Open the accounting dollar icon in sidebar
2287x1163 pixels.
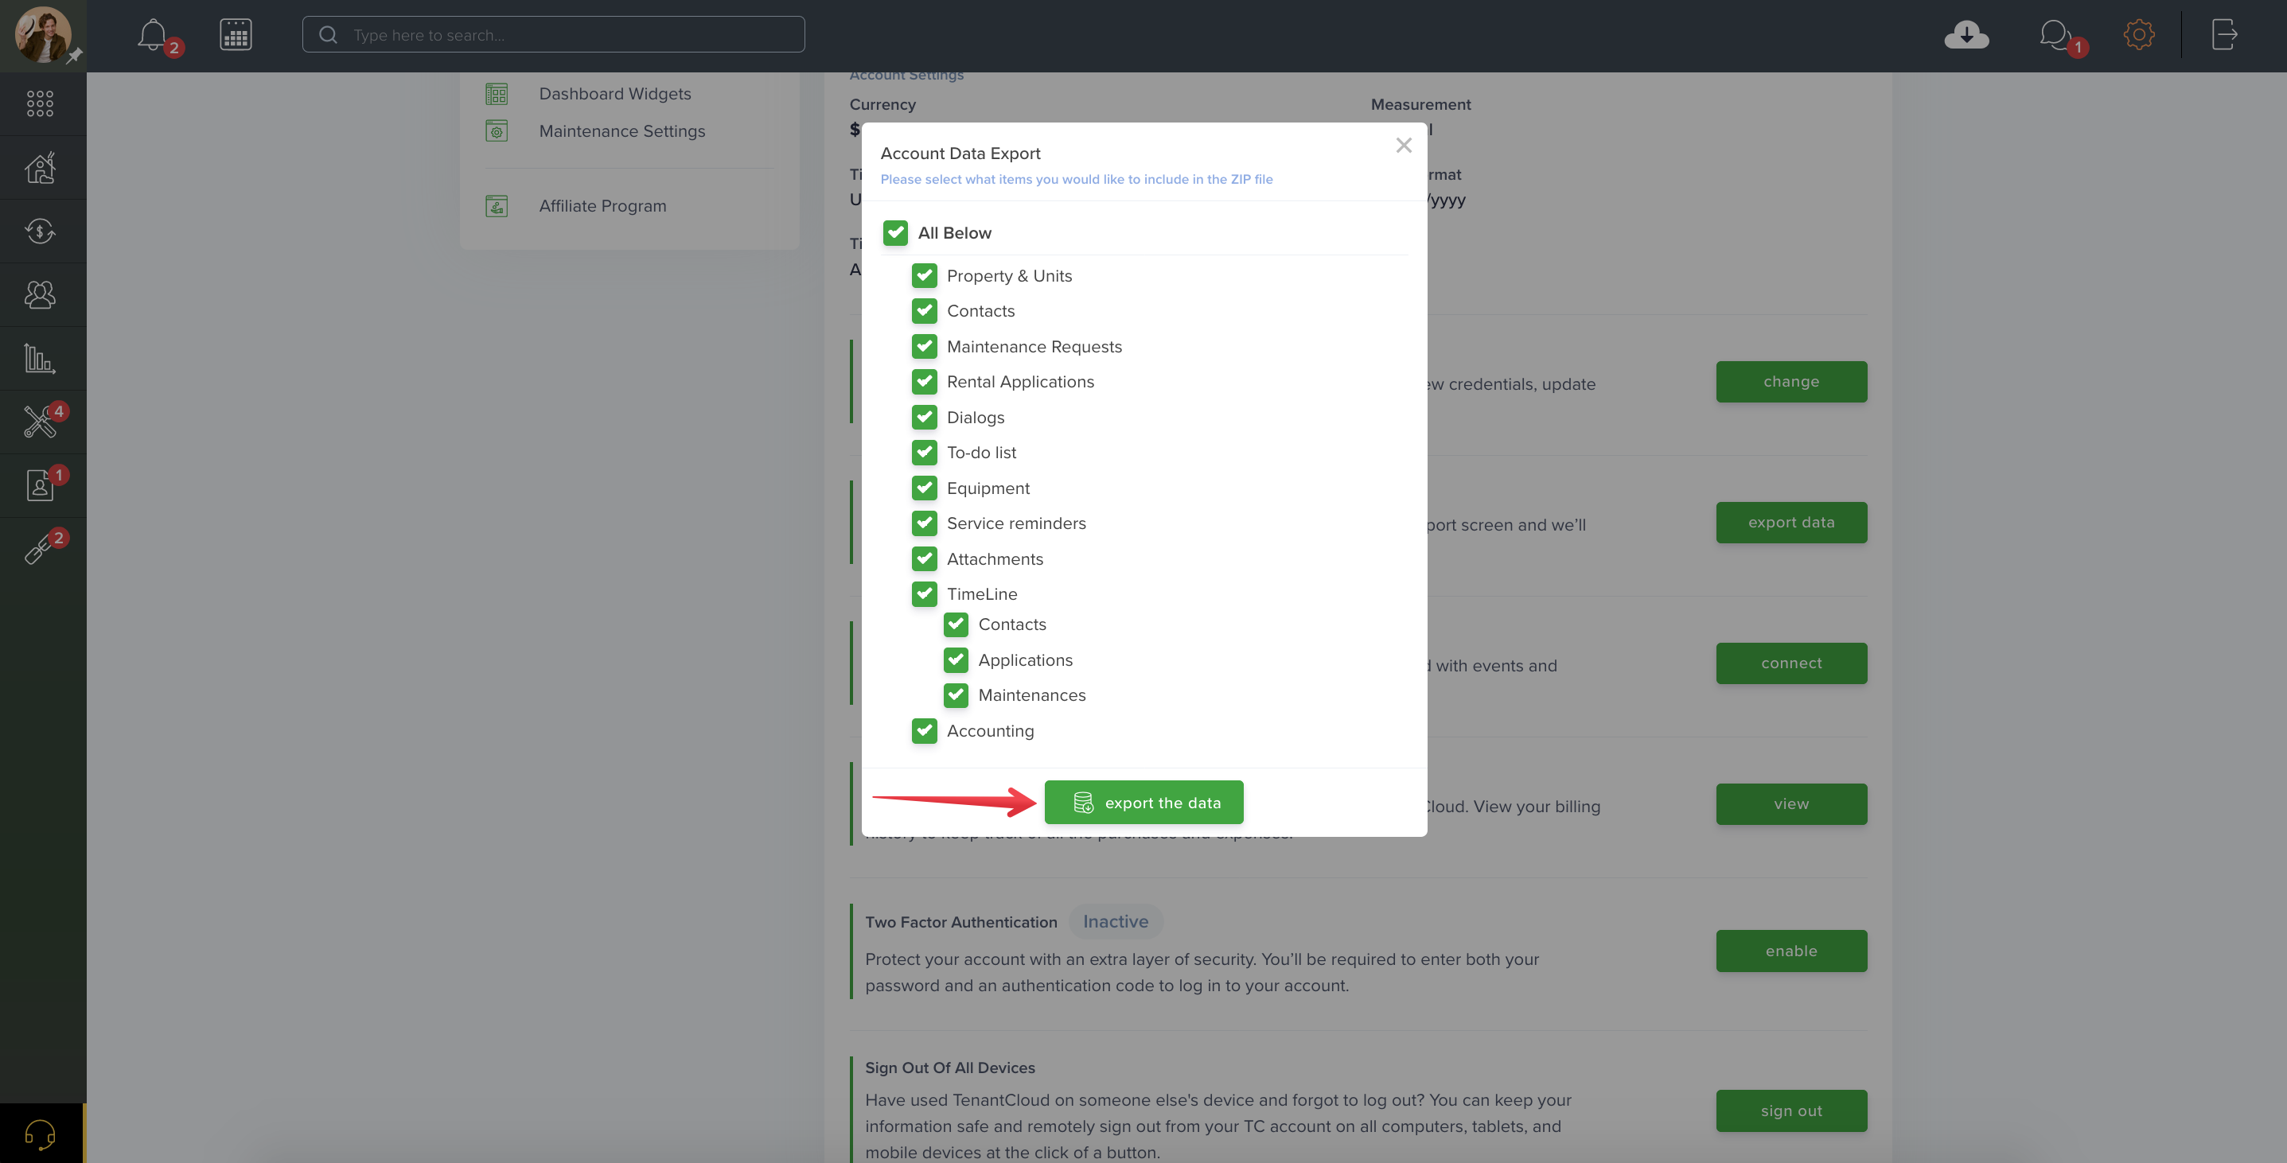[x=40, y=231]
